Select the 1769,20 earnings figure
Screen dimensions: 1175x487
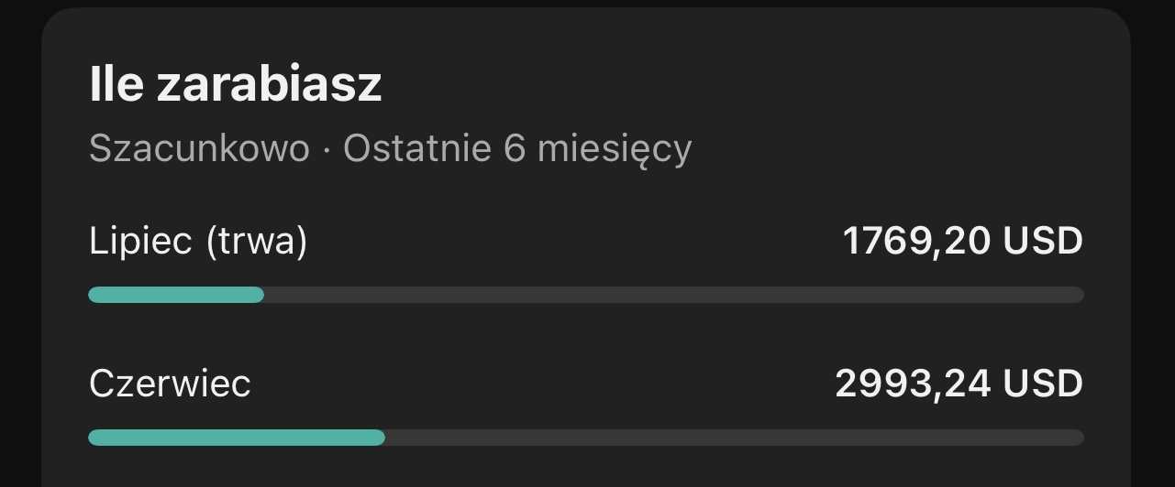[x=916, y=242]
